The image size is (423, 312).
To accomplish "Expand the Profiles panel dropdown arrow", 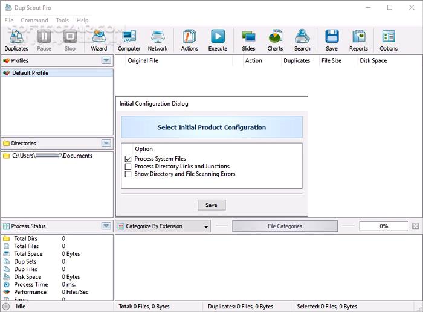I will [106, 60].
